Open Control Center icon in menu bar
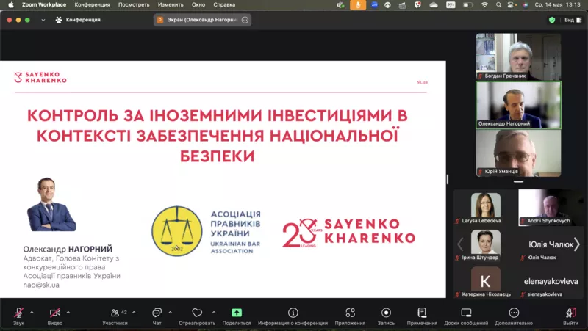 (510, 5)
